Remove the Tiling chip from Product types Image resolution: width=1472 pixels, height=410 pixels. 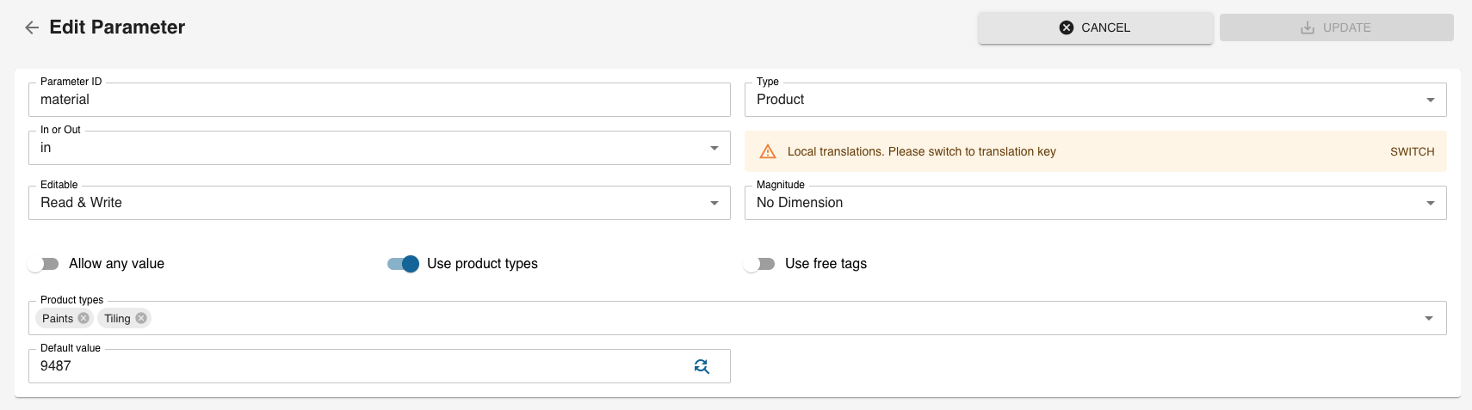(141, 318)
